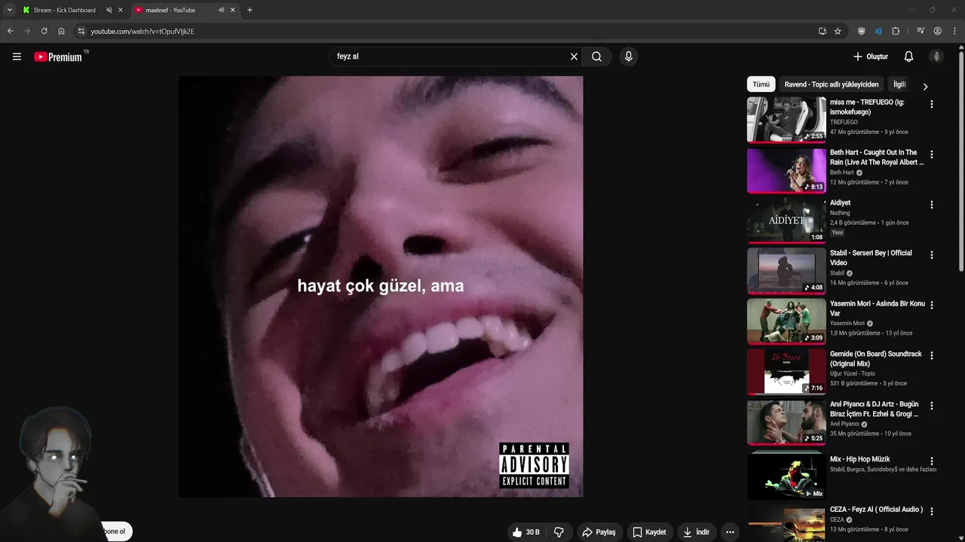Unmute the Kick Dashboard tab
965x542 pixels.
109,10
